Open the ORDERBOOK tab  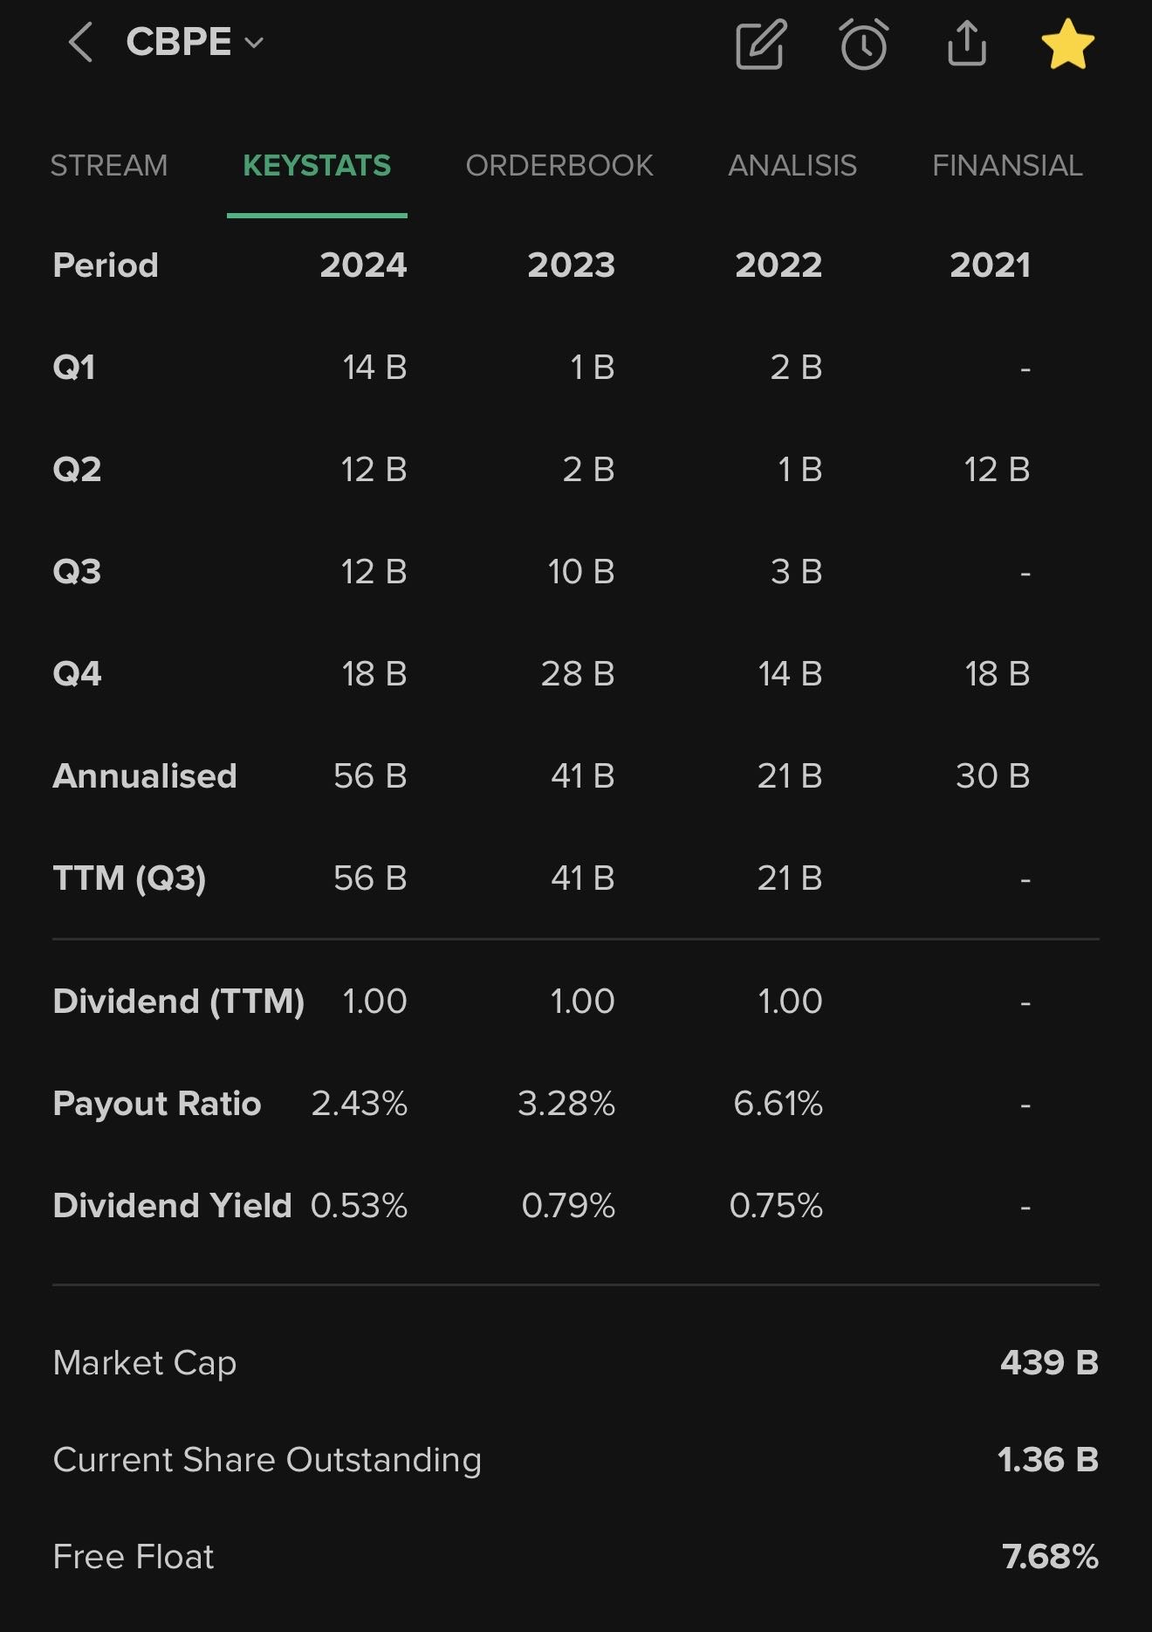559,165
